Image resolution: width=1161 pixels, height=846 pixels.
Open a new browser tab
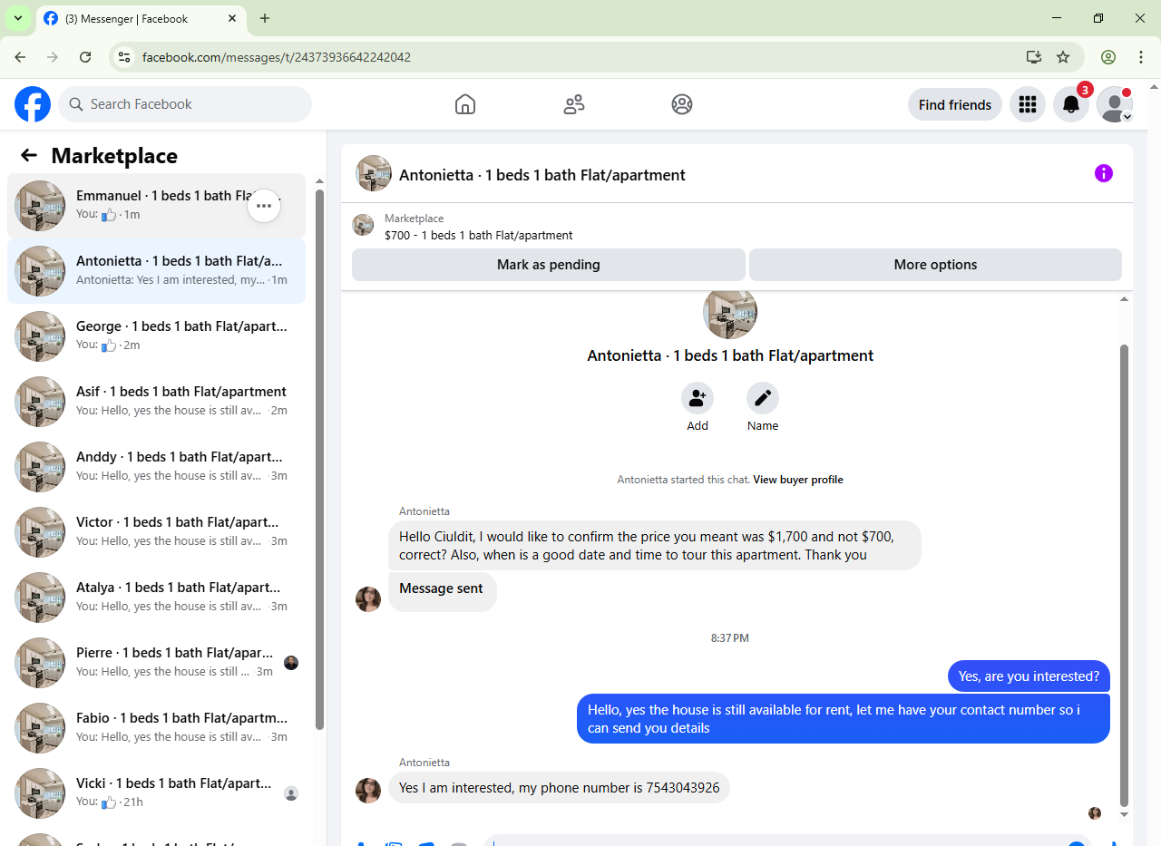point(265,18)
